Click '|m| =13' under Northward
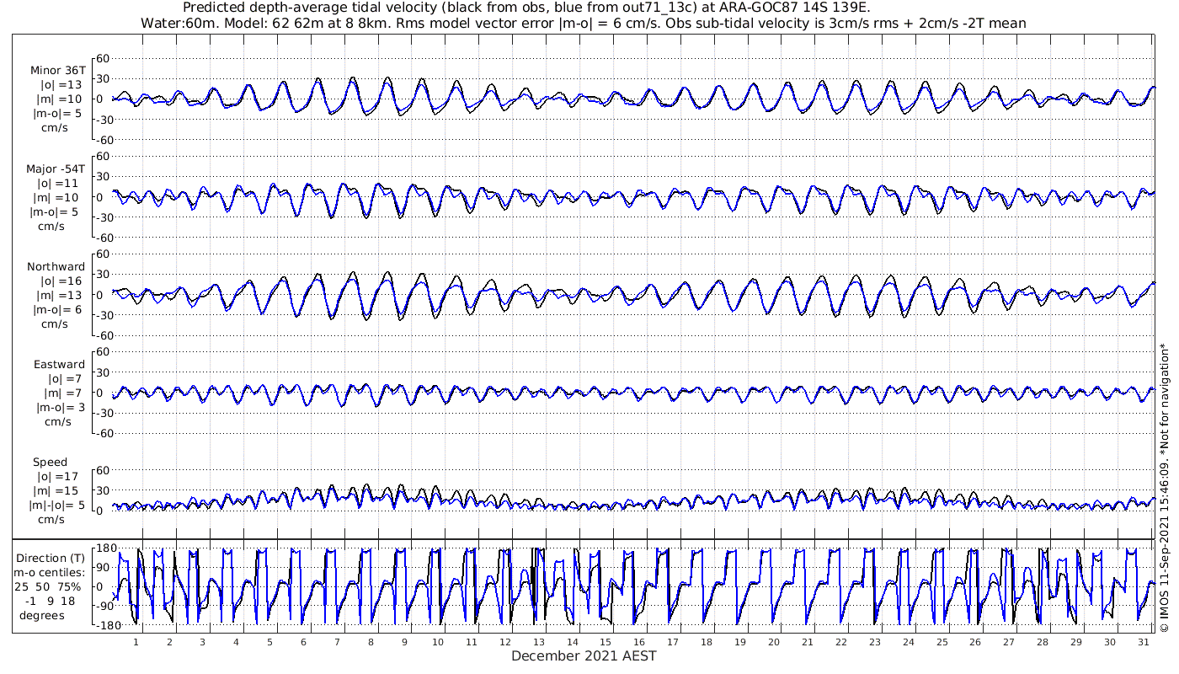The height and width of the screenshot is (674, 1179). coord(58,295)
